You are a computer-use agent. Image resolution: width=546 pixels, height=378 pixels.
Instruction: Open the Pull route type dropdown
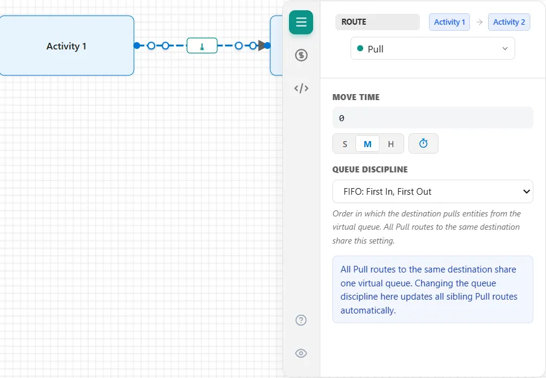(x=433, y=49)
